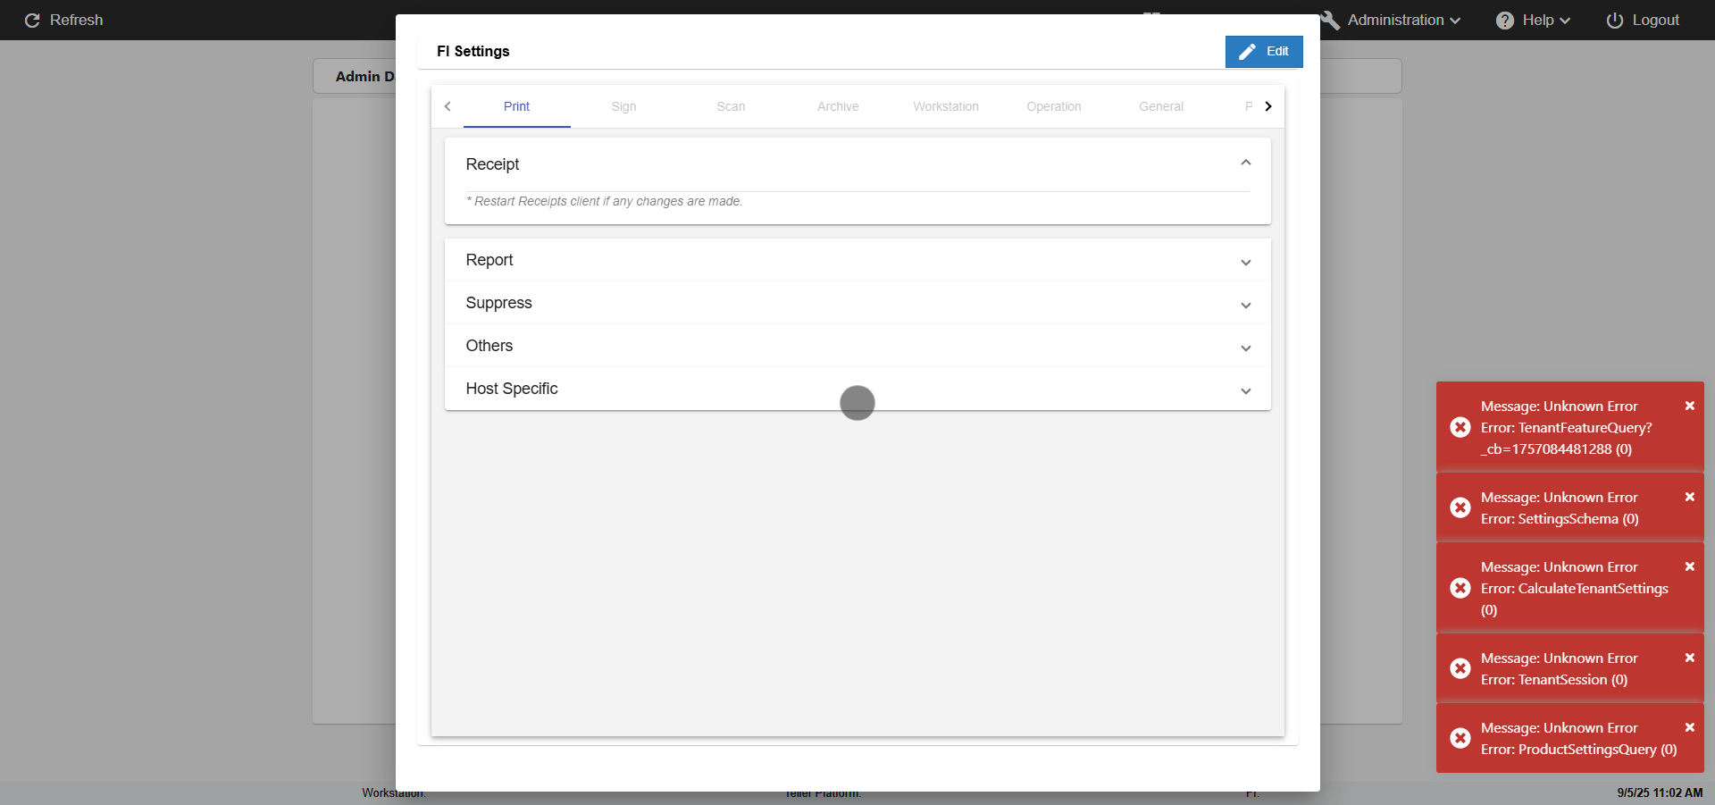The height and width of the screenshot is (805, 1715).
Task: Dismiss the ProductSettingsQuery error notification
Action: click(x=1690, y=727)
